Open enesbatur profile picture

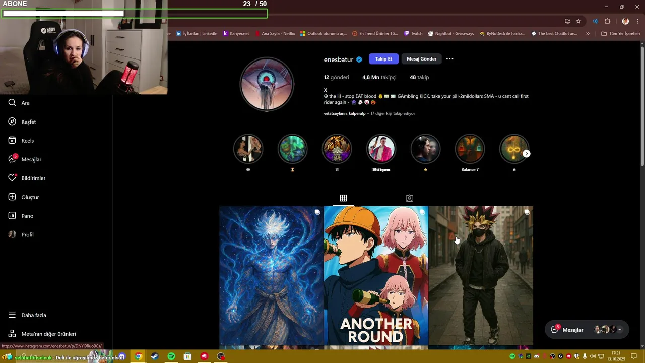coord(267,84)
